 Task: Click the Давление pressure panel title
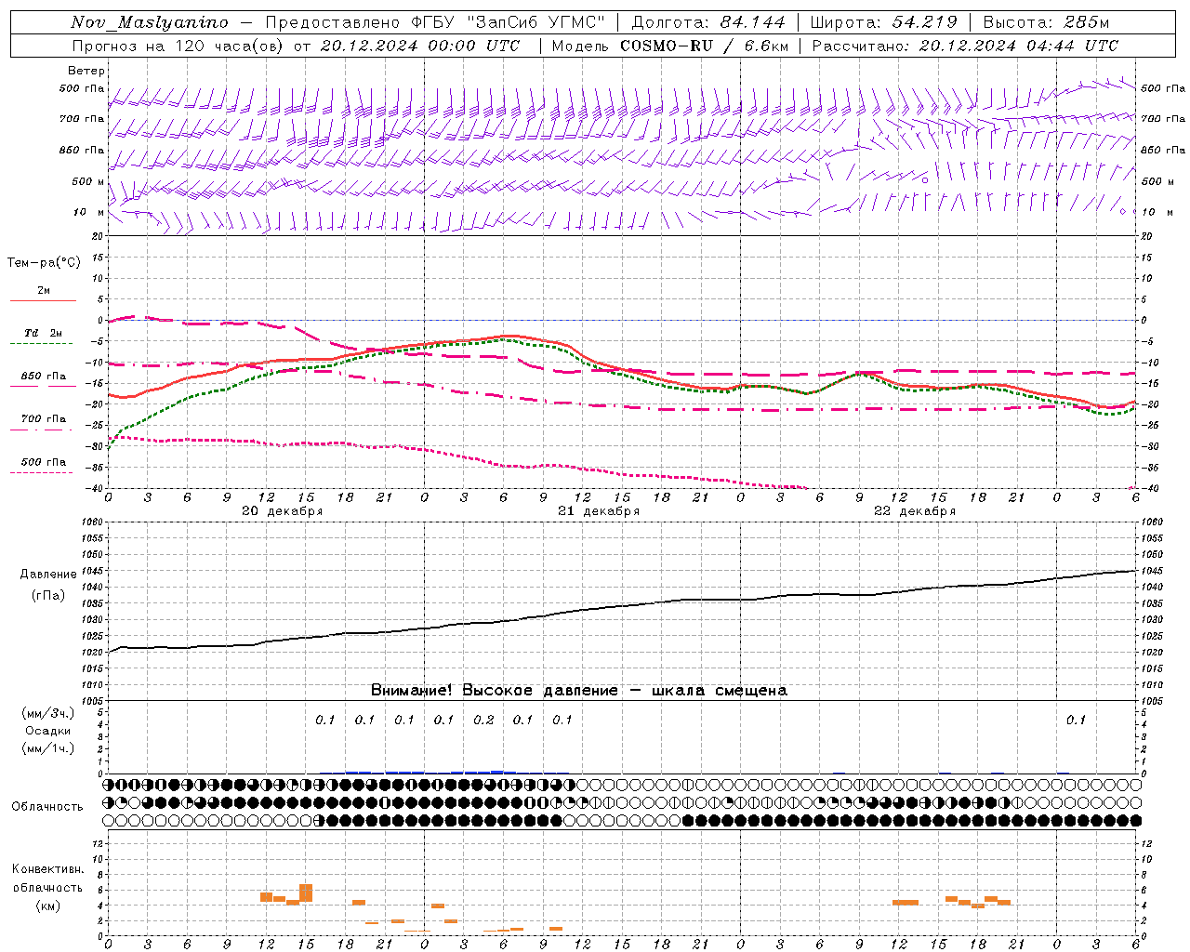(x=47, y=575)
